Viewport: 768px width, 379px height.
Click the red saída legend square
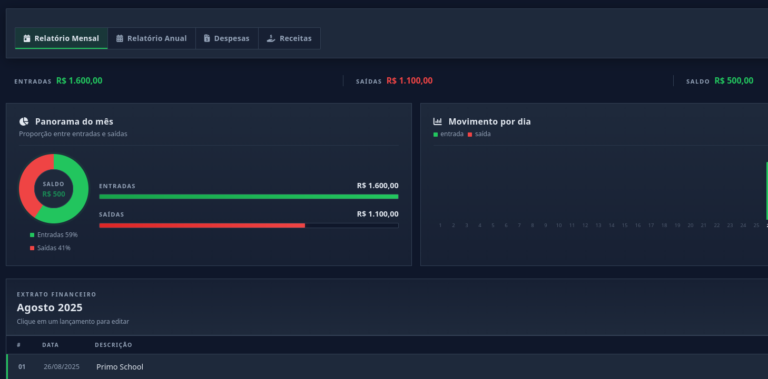click(470, 135)
